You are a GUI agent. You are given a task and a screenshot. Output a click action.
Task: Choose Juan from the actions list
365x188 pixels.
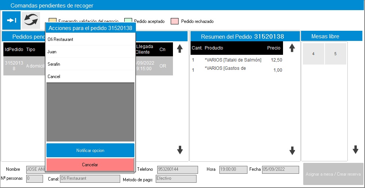[90, 52]
